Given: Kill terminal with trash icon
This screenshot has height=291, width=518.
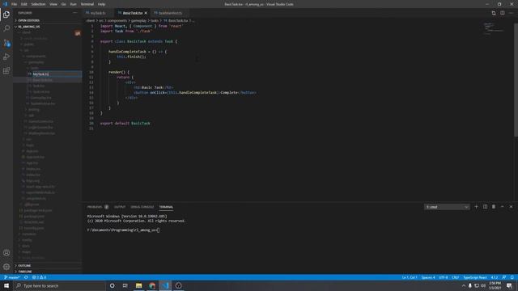Looking at the screenshot, I should pos(494,207).
